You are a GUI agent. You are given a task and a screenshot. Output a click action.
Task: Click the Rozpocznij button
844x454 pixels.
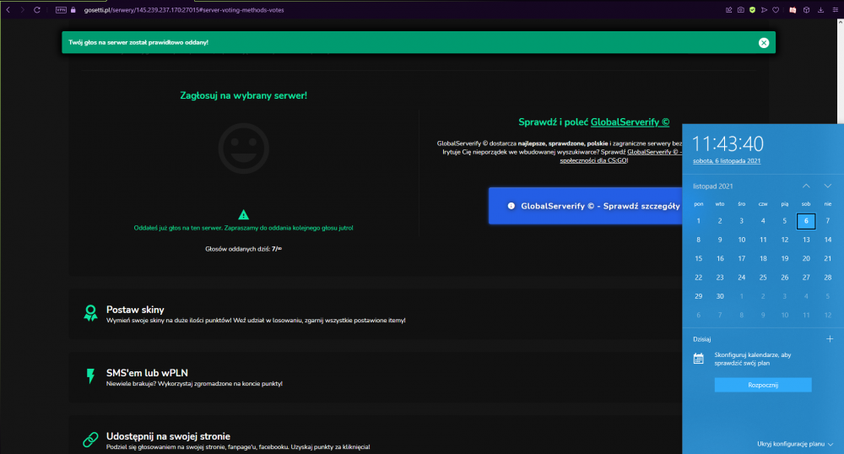point(763,385)
